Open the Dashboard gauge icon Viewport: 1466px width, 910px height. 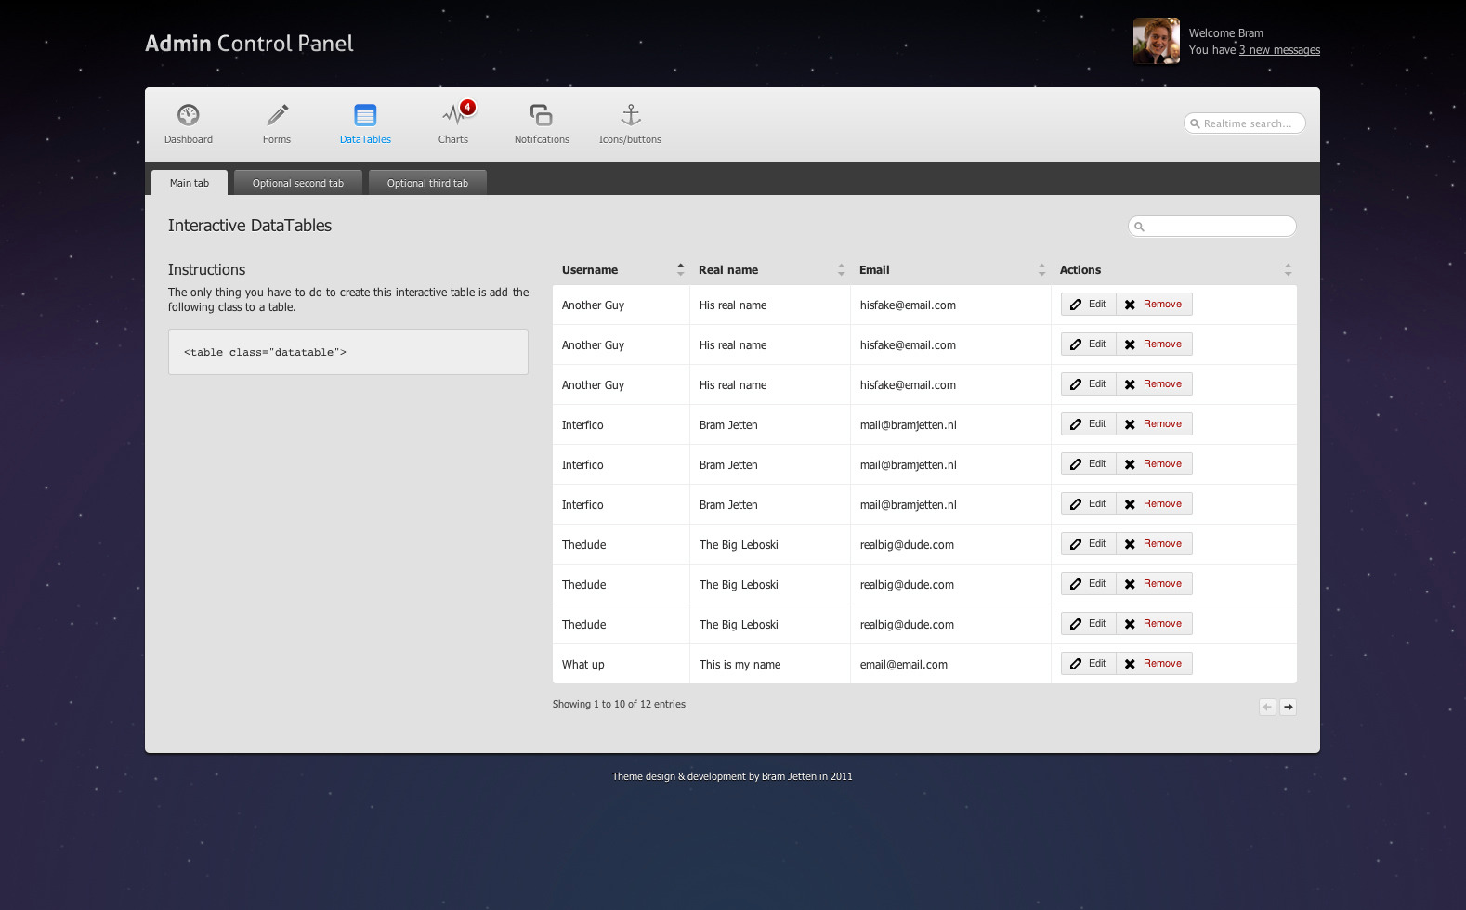(x=189, y=115)
